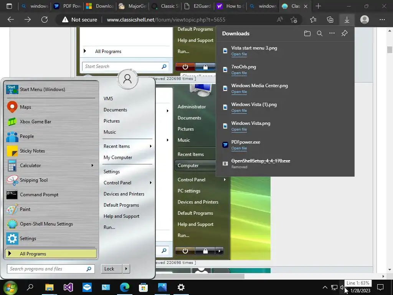
Task: Switch to the PDF Power browser tab
Action: pos(68,6)
